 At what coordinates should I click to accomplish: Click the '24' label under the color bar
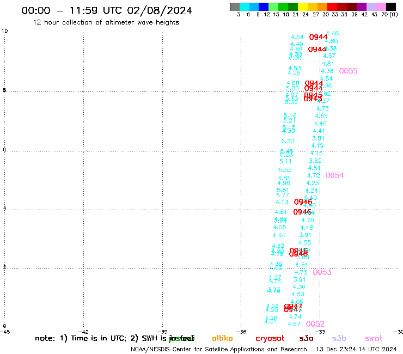point(306,14)
